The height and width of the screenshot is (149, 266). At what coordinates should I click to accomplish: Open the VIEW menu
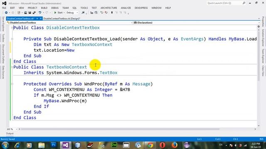pyautogui.click(x=21, y=8)
